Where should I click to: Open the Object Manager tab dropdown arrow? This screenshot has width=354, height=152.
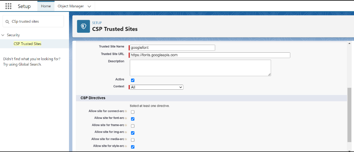pos(89,7)
